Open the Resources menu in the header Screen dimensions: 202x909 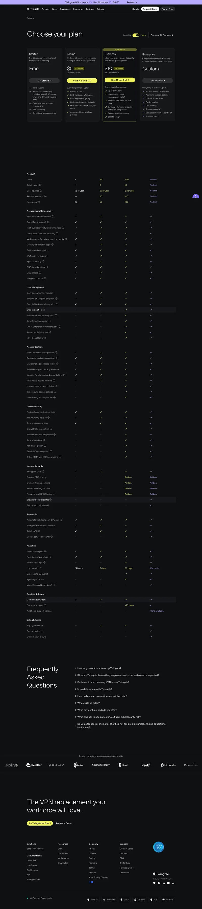[x=78, y=9]
